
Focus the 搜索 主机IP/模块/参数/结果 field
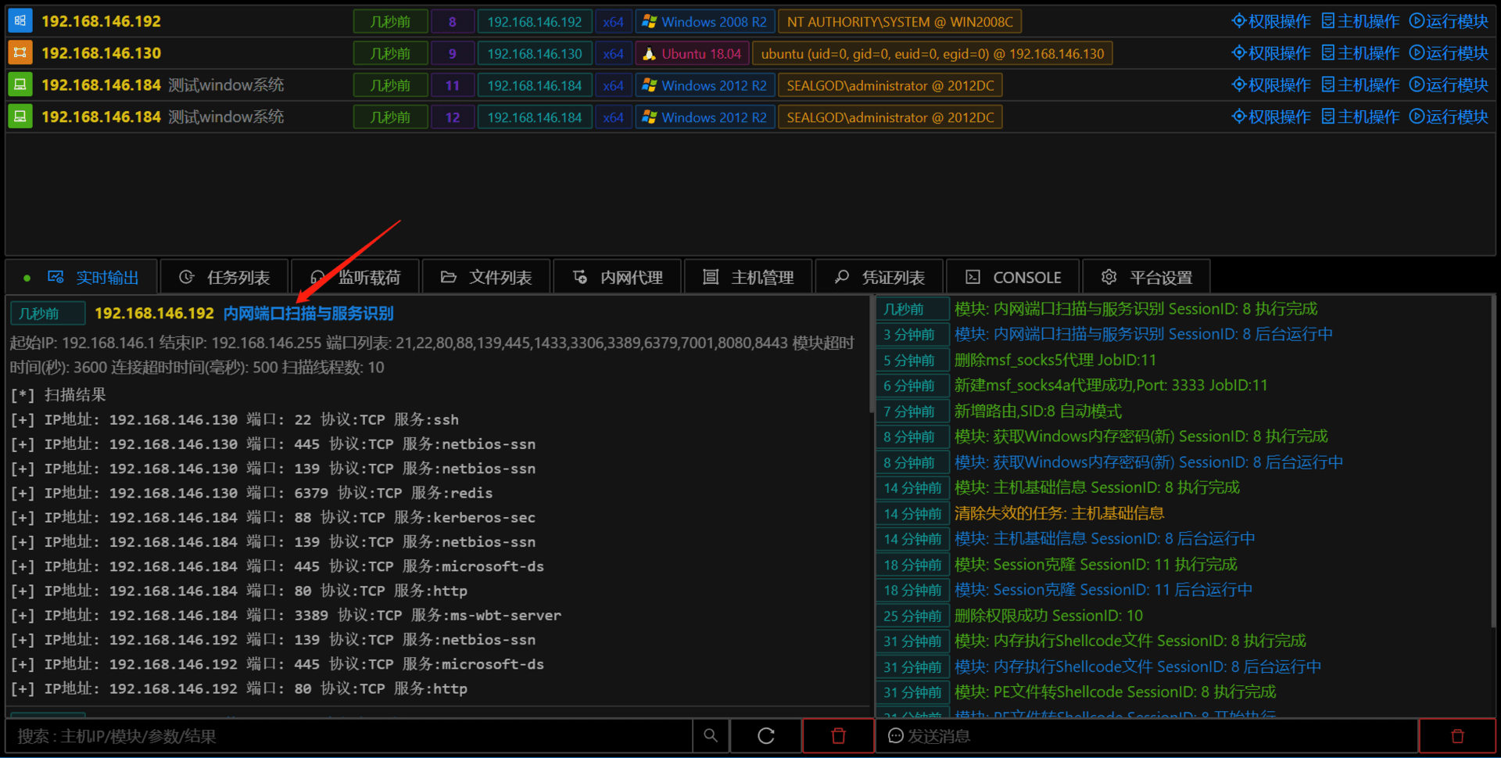coord(349,736)
